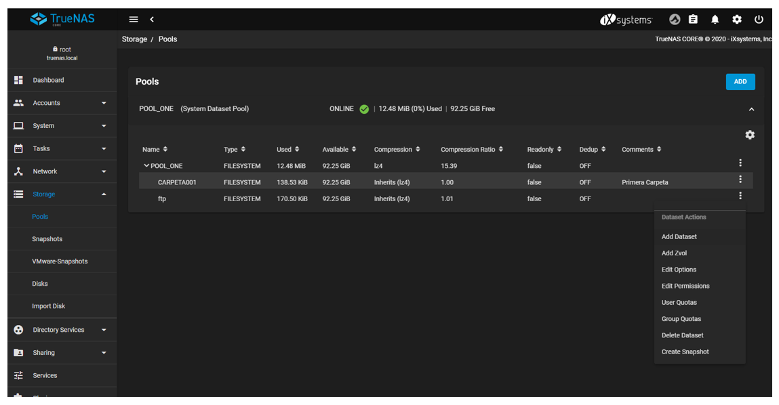Expand Sharing menu arrow
This screenshot has height=405, width=779.
tap(104, 353)
